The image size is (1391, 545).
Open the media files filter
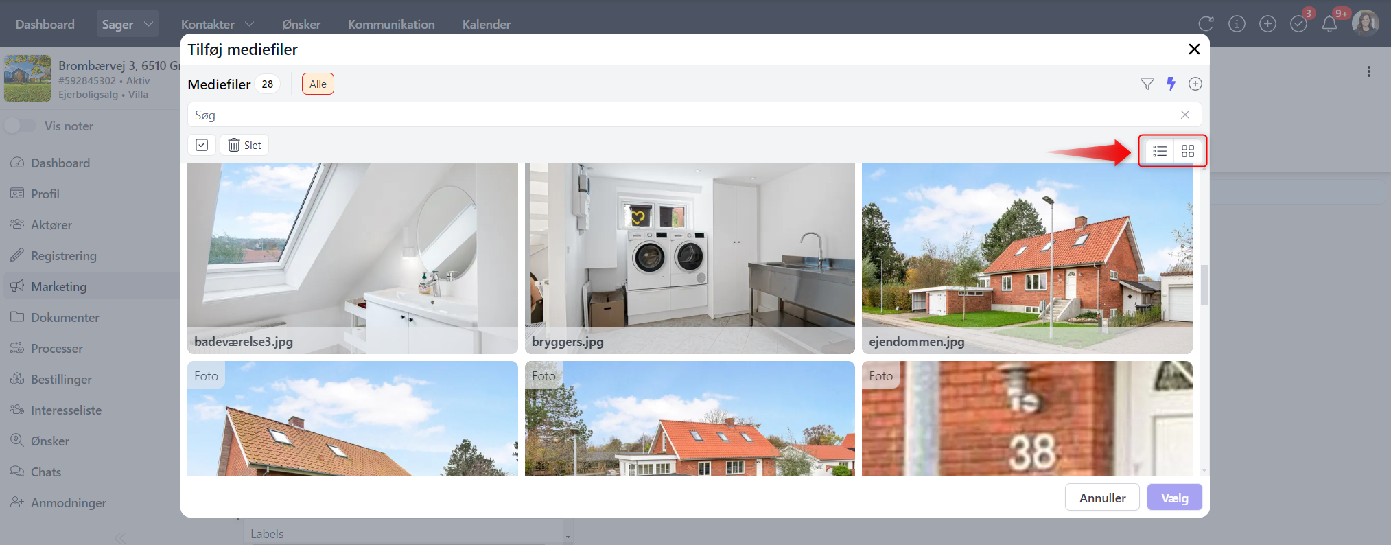tap(1147, 84)
